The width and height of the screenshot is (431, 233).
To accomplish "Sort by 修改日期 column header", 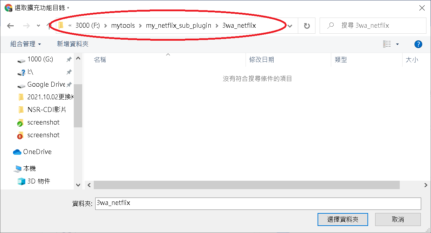I will click(262, 60).
